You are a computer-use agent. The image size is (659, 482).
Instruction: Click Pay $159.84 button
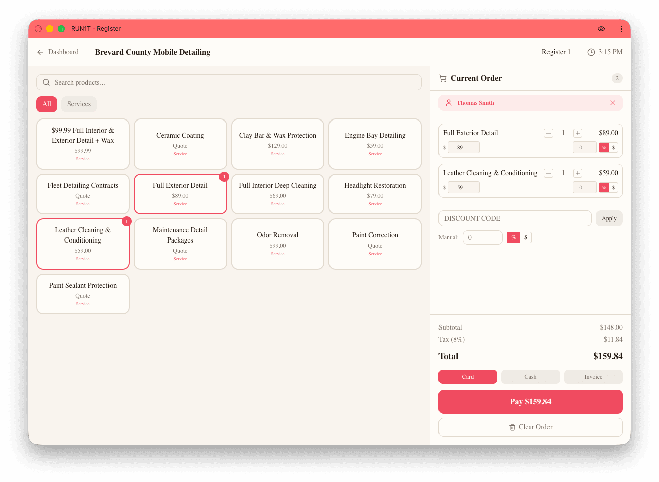(530, 402)
